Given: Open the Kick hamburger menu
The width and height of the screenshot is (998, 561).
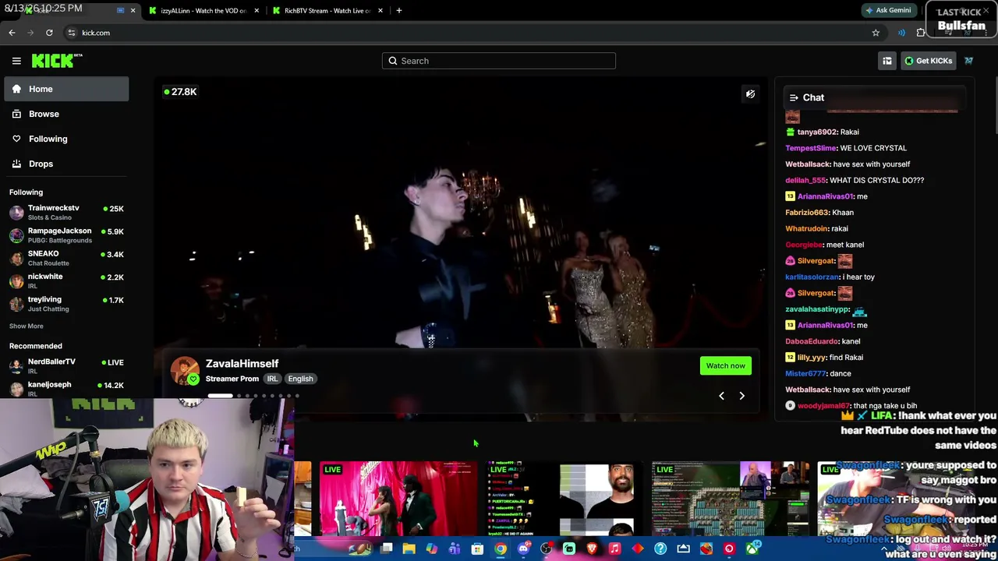Looking at the screenshot, I should [x=16, y=61].
